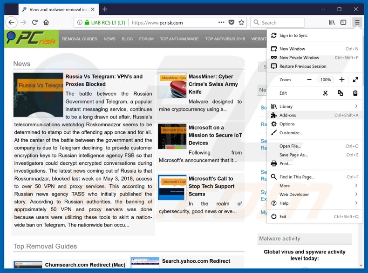This screenshot has height=273, width=368.
Task: Paste with the clipboard icon
Action: coord(355,93)
